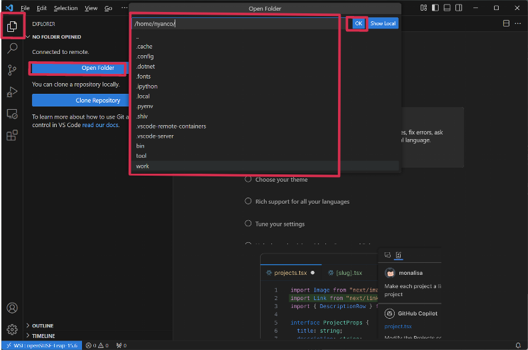528x350 pixels.
Task: Switch to the [slug].tsx tab
Action: click(345, 273)
